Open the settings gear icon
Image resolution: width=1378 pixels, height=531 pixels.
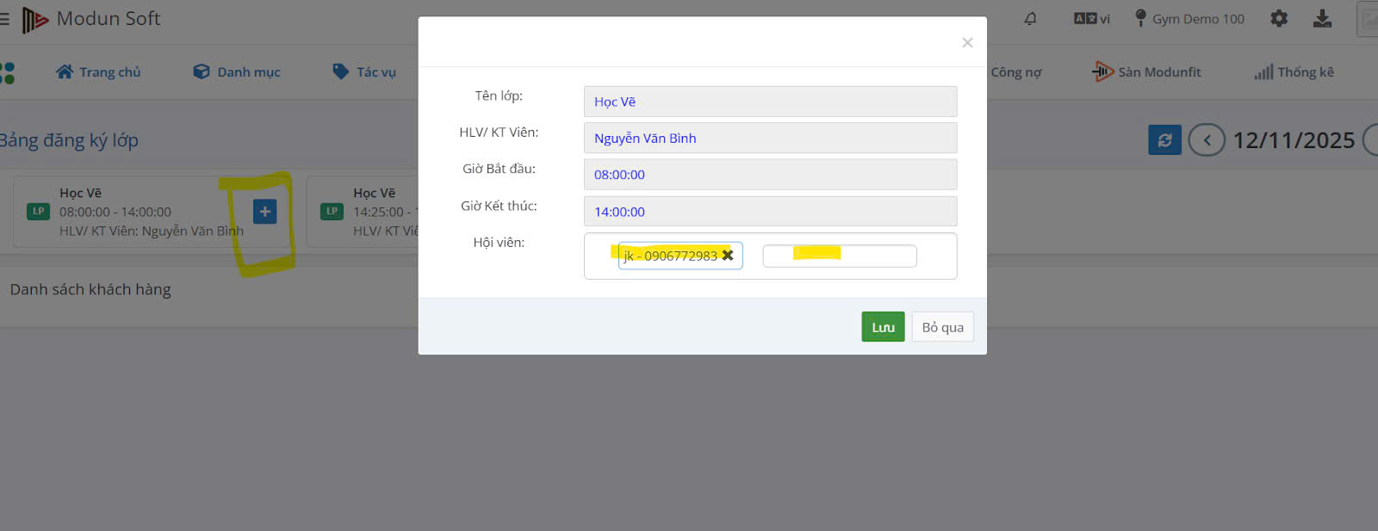point(1279,19)
